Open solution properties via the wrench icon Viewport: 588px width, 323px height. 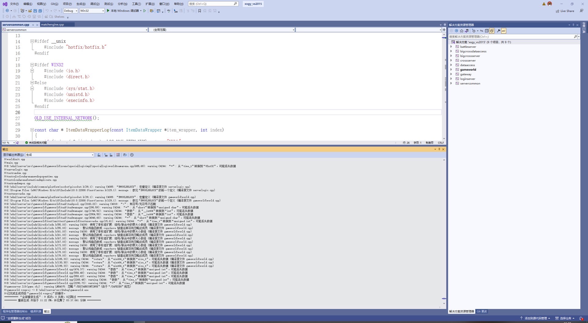[499, 31]
